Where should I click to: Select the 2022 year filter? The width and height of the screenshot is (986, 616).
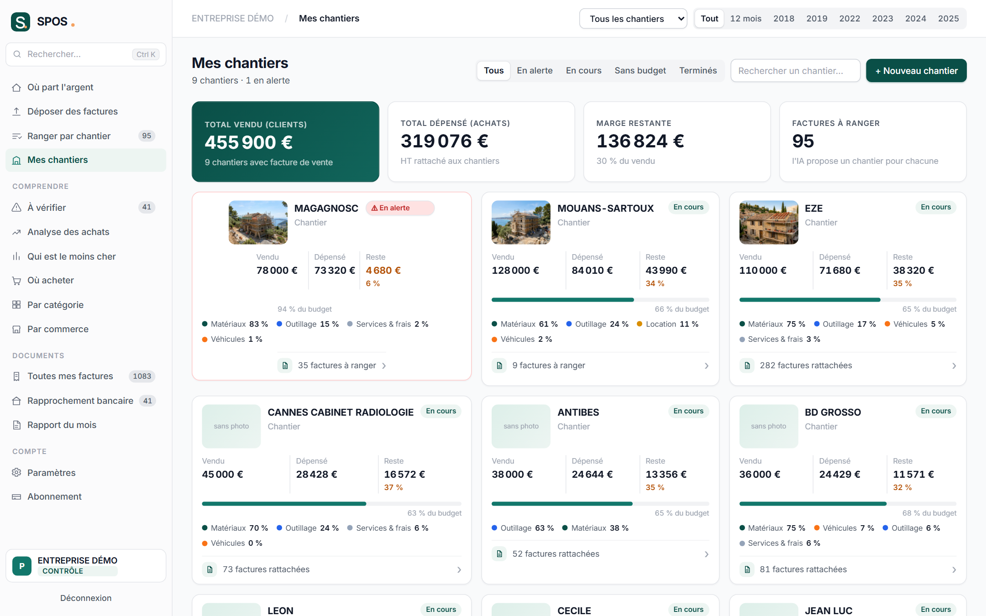850,19
